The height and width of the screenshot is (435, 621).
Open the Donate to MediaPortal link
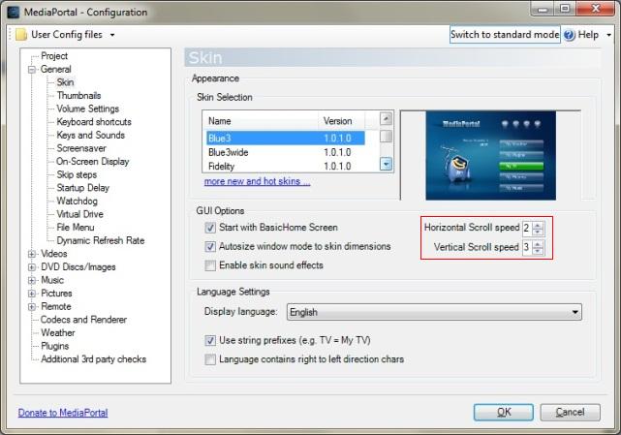tap(63, 413)
